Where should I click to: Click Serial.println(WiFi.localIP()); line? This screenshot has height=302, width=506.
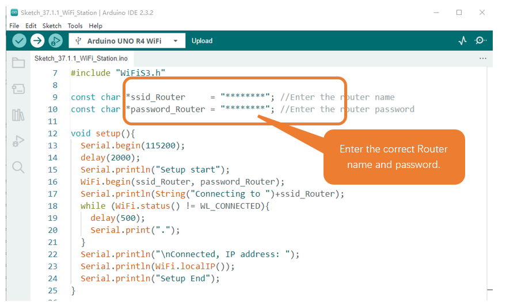point(158,266)
